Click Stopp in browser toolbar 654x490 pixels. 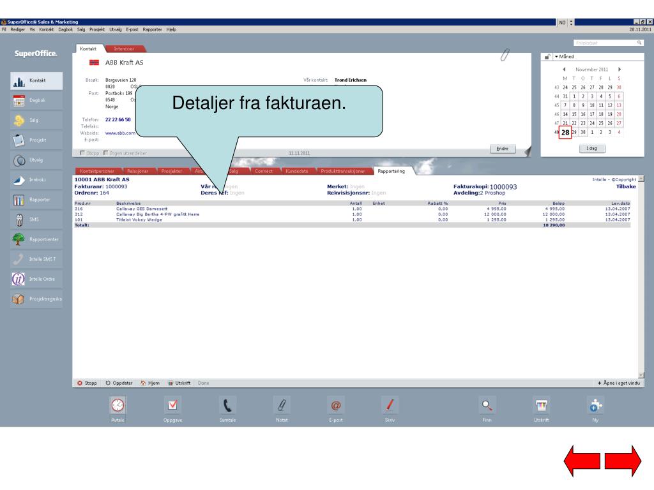(x=87, y=383)
